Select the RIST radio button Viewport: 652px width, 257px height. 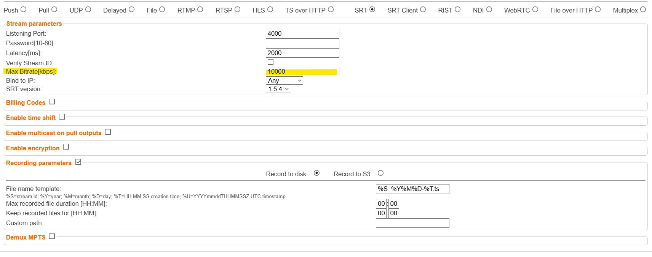[457, 9]
